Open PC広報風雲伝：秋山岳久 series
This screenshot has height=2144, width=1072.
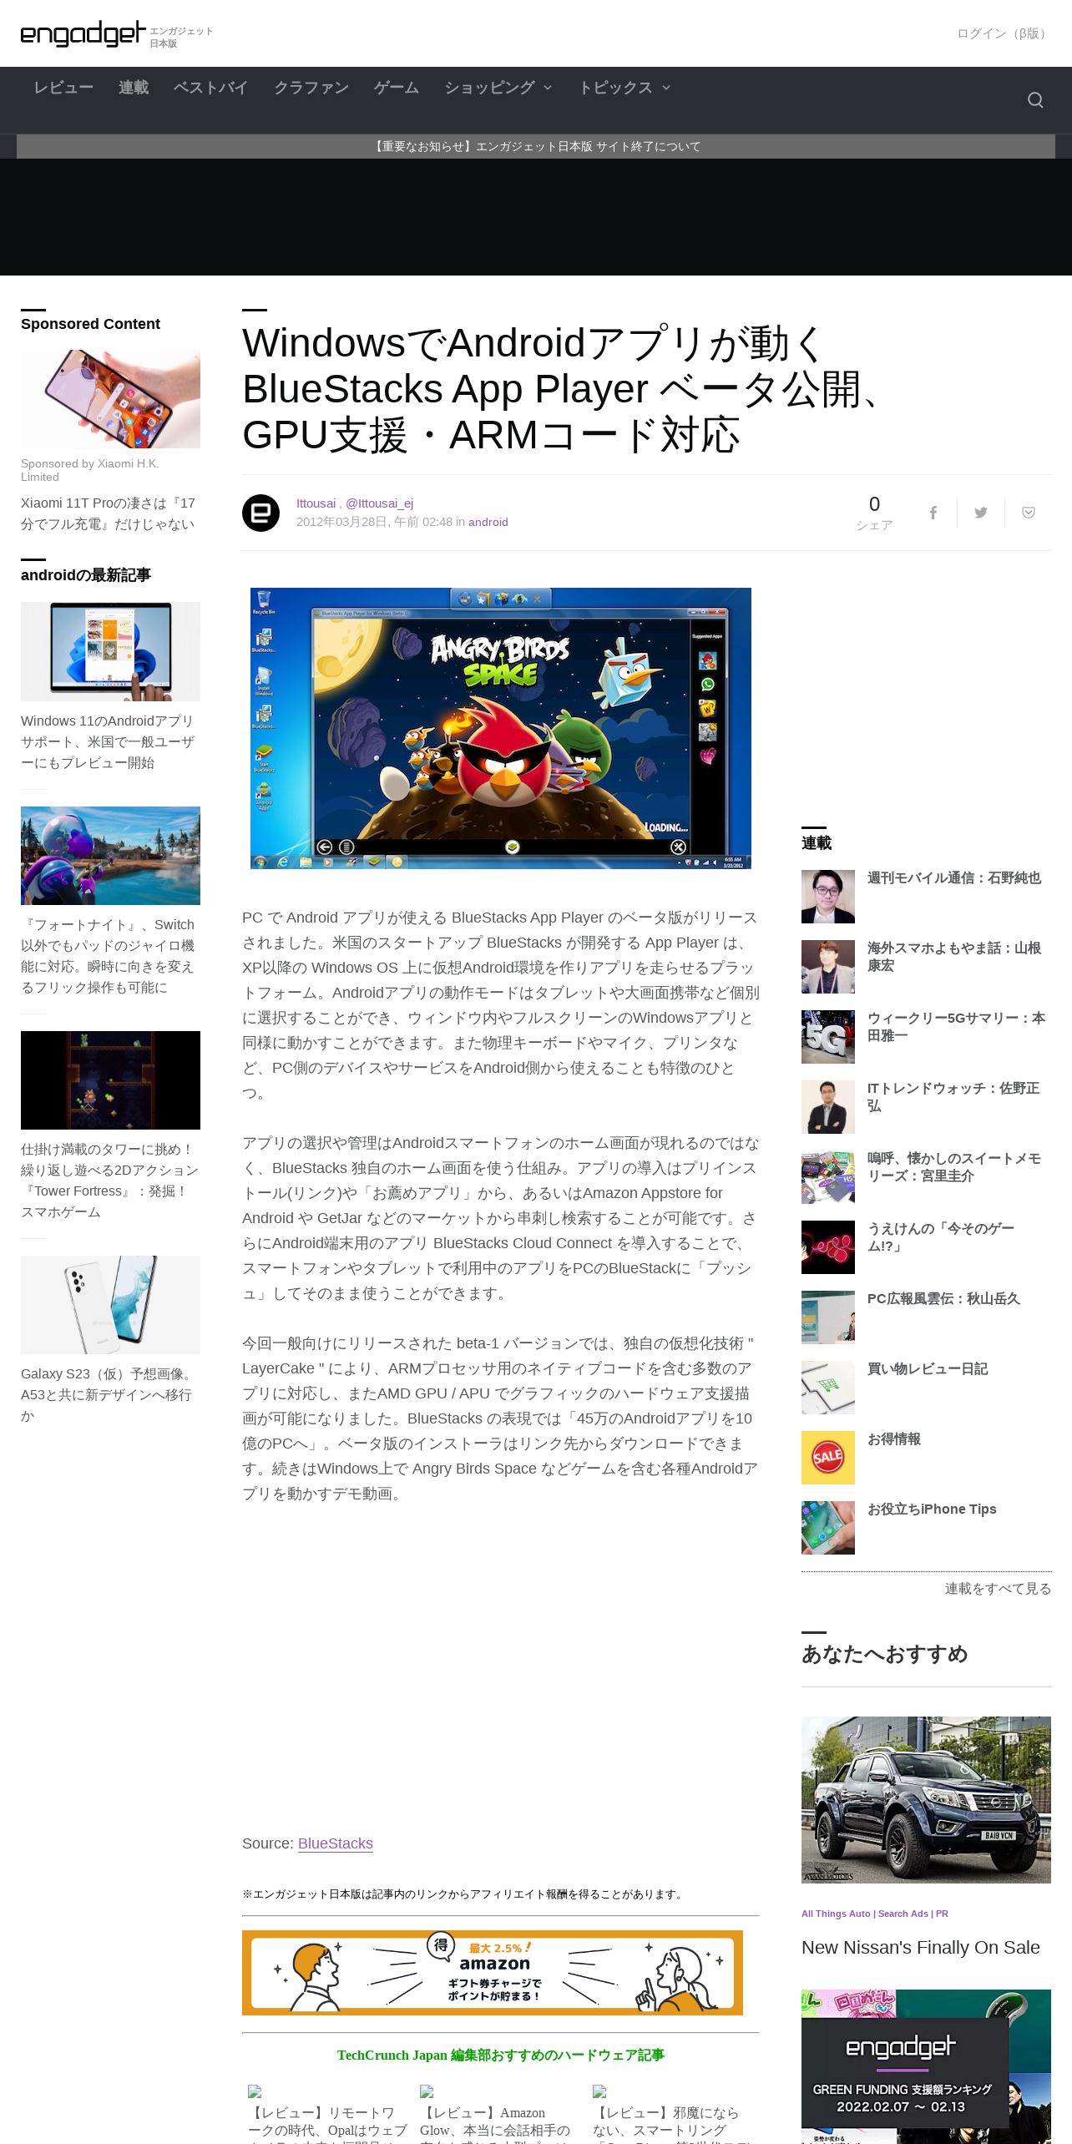pyautogui.click(x=943, y=1298)
